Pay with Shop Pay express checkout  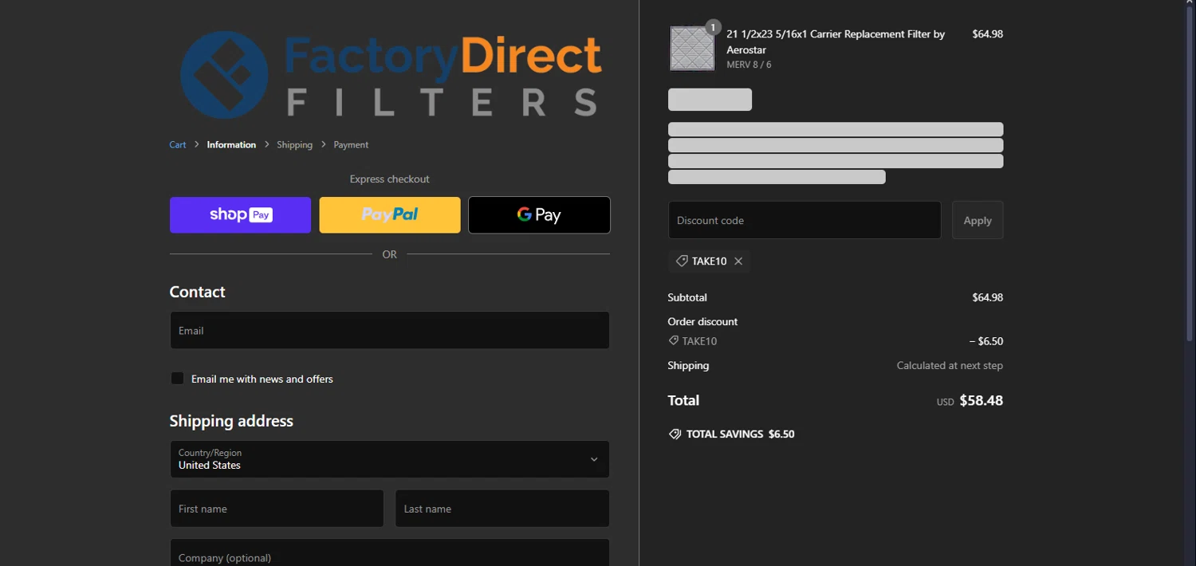pyautogui.click(x=240, y=214)
